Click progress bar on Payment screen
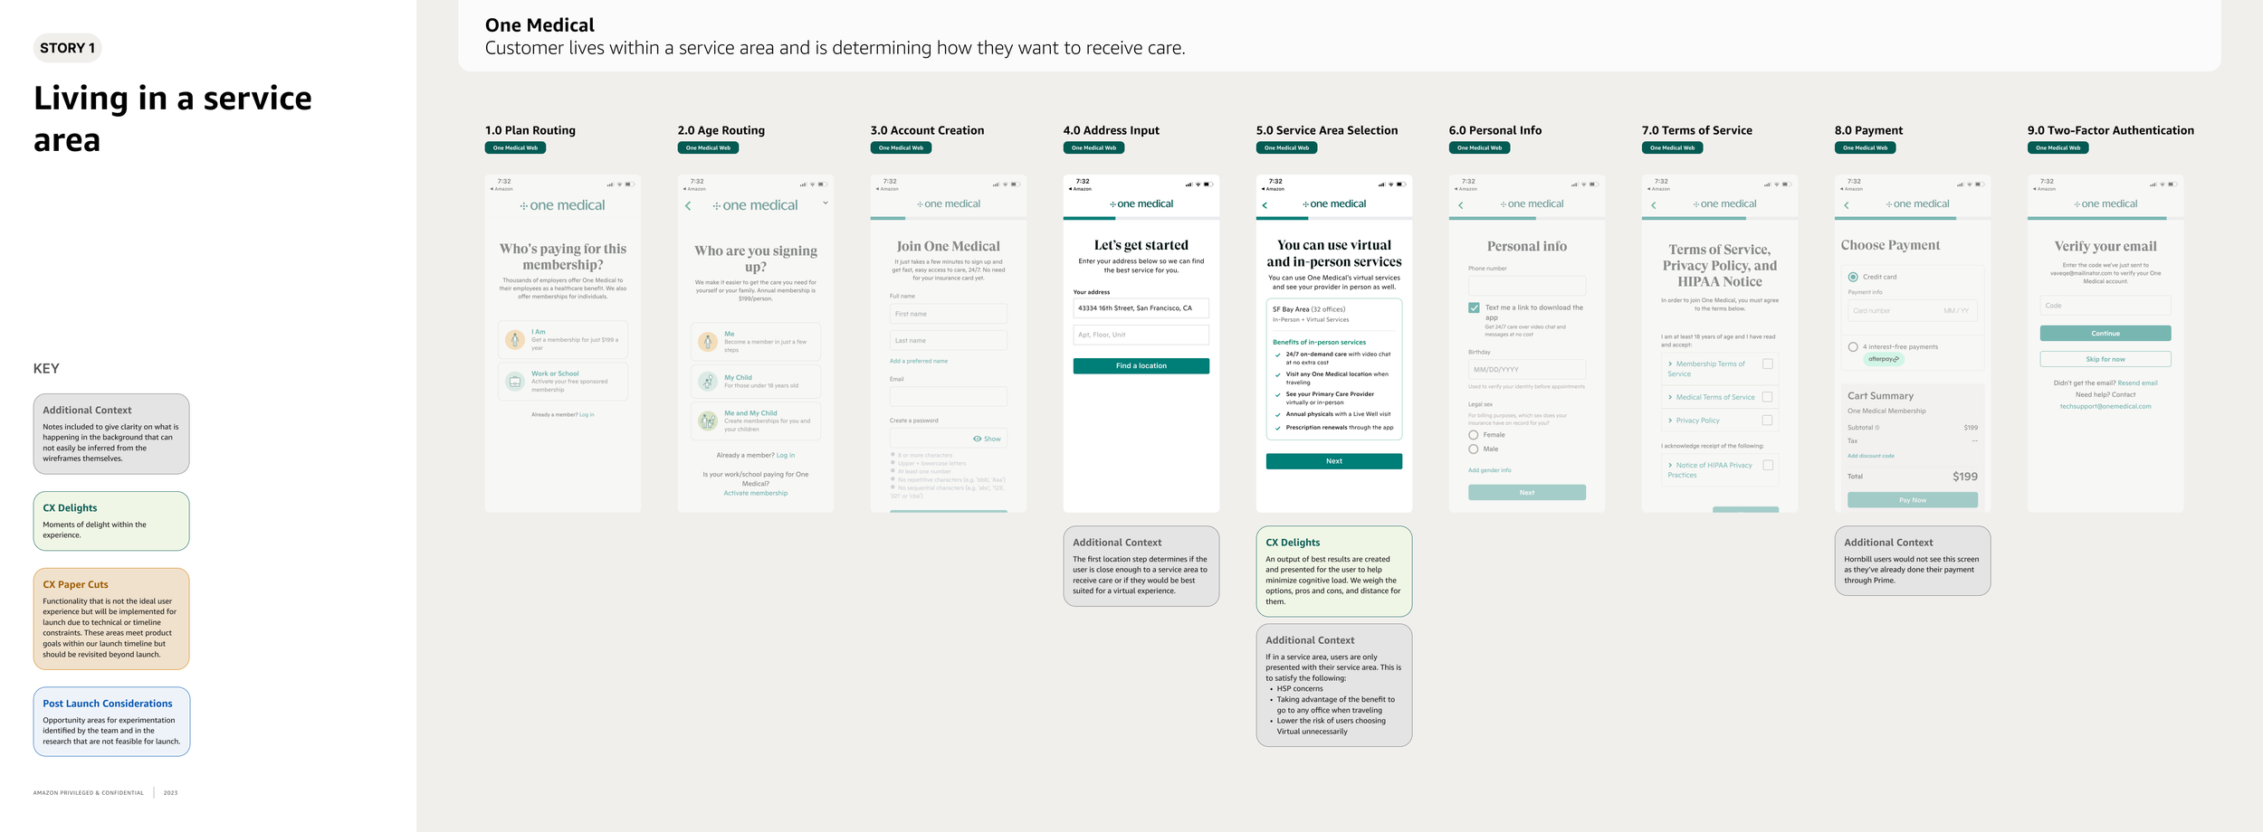The image size is (2263, 832). [x=1912, y=218]
